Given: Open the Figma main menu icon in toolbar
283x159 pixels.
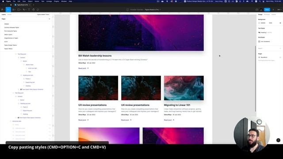Looking at the screenshot, I should coord(3,10).
